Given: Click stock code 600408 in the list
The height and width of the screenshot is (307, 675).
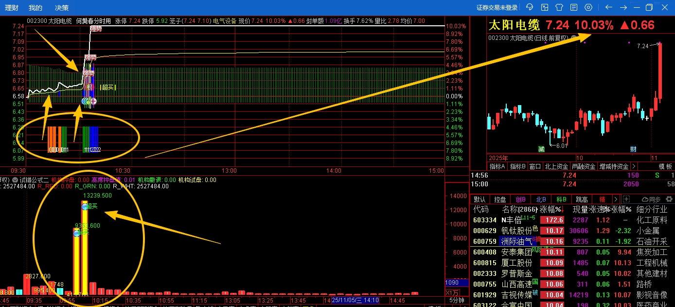Looking at the screenshot, I should [x=484, y=253].
